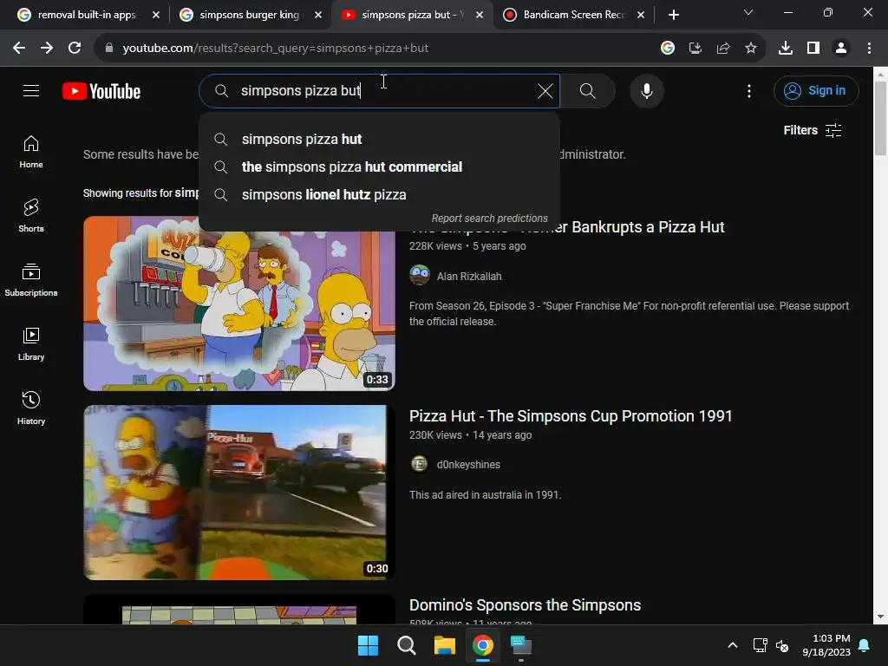Open the Homer Bankrupts a Pizza Hut thumbnail
The image size is (888, 666).
[x=239, y=304]
